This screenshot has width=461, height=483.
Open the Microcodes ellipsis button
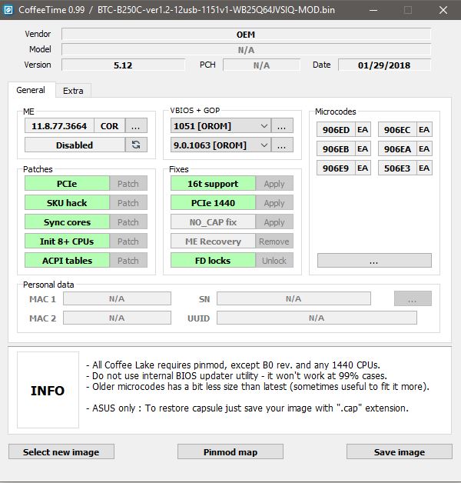[x=374, y=261]
